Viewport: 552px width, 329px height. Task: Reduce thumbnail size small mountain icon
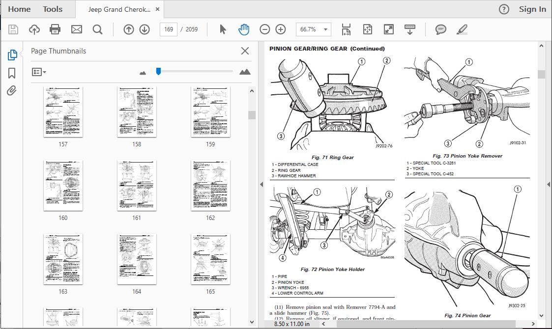(143, 73)
